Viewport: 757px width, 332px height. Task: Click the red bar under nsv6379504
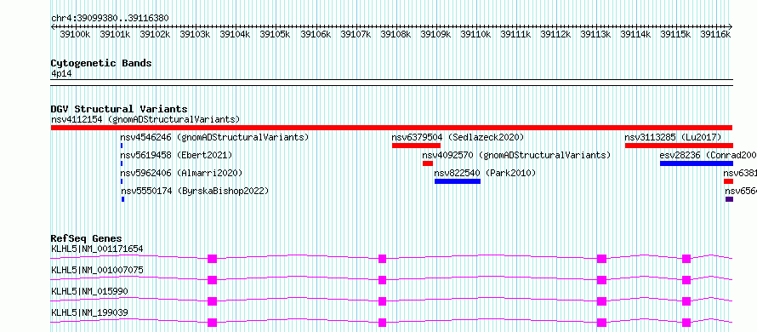(416, 146)
